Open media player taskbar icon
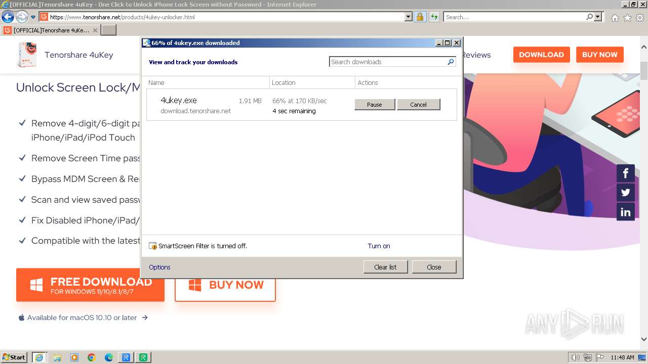The image size is (648, 364). click(74, 357)
